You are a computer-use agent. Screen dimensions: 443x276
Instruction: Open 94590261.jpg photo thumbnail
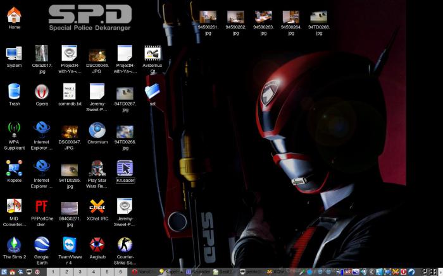click(x=208, y=23)
